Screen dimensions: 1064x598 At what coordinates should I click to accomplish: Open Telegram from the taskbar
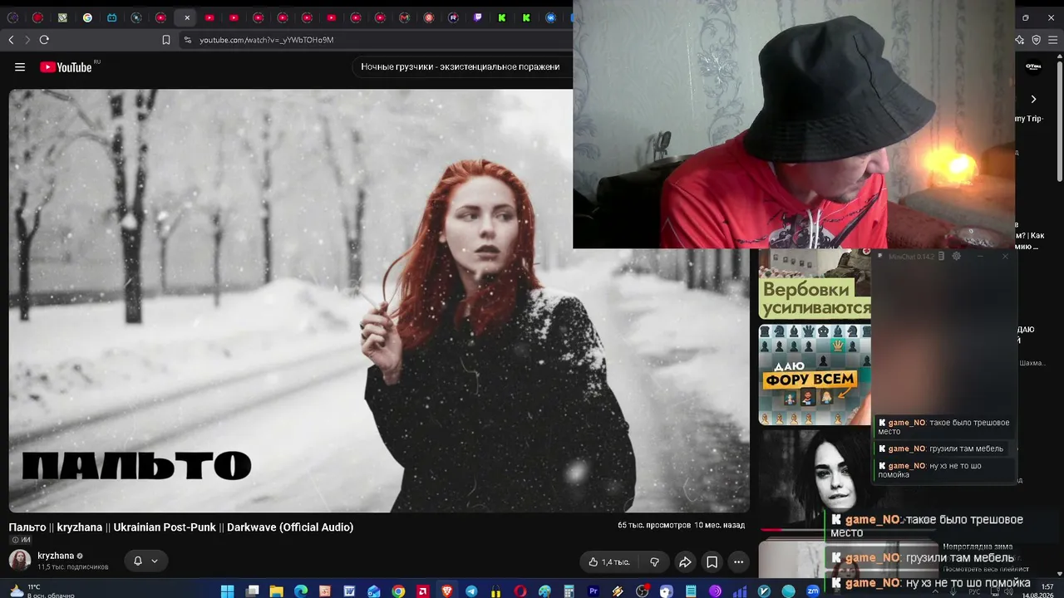471,591
